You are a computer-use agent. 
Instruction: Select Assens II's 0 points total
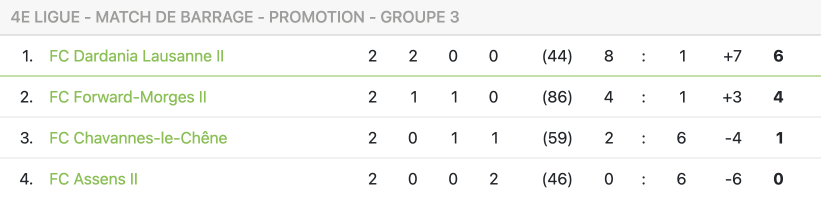[x=778, y=179]
